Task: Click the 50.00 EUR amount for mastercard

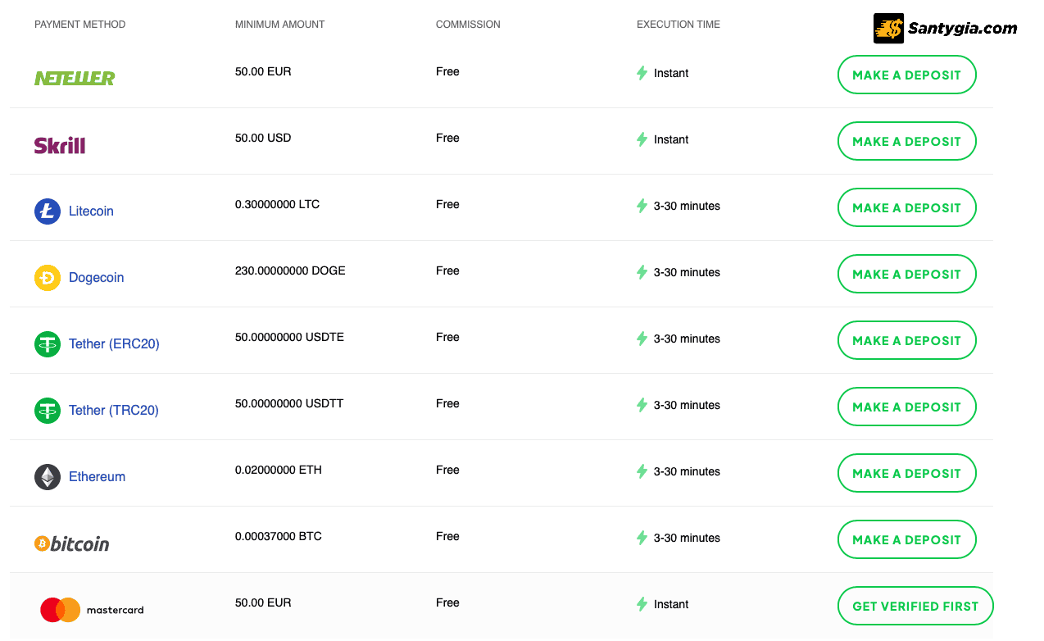Action: click(263, 602)
